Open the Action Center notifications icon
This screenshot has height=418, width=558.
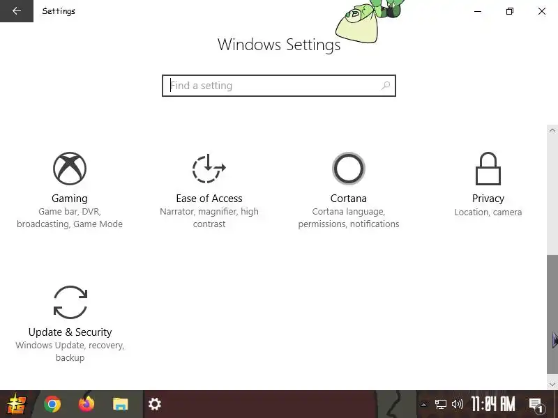click(536, 405)
